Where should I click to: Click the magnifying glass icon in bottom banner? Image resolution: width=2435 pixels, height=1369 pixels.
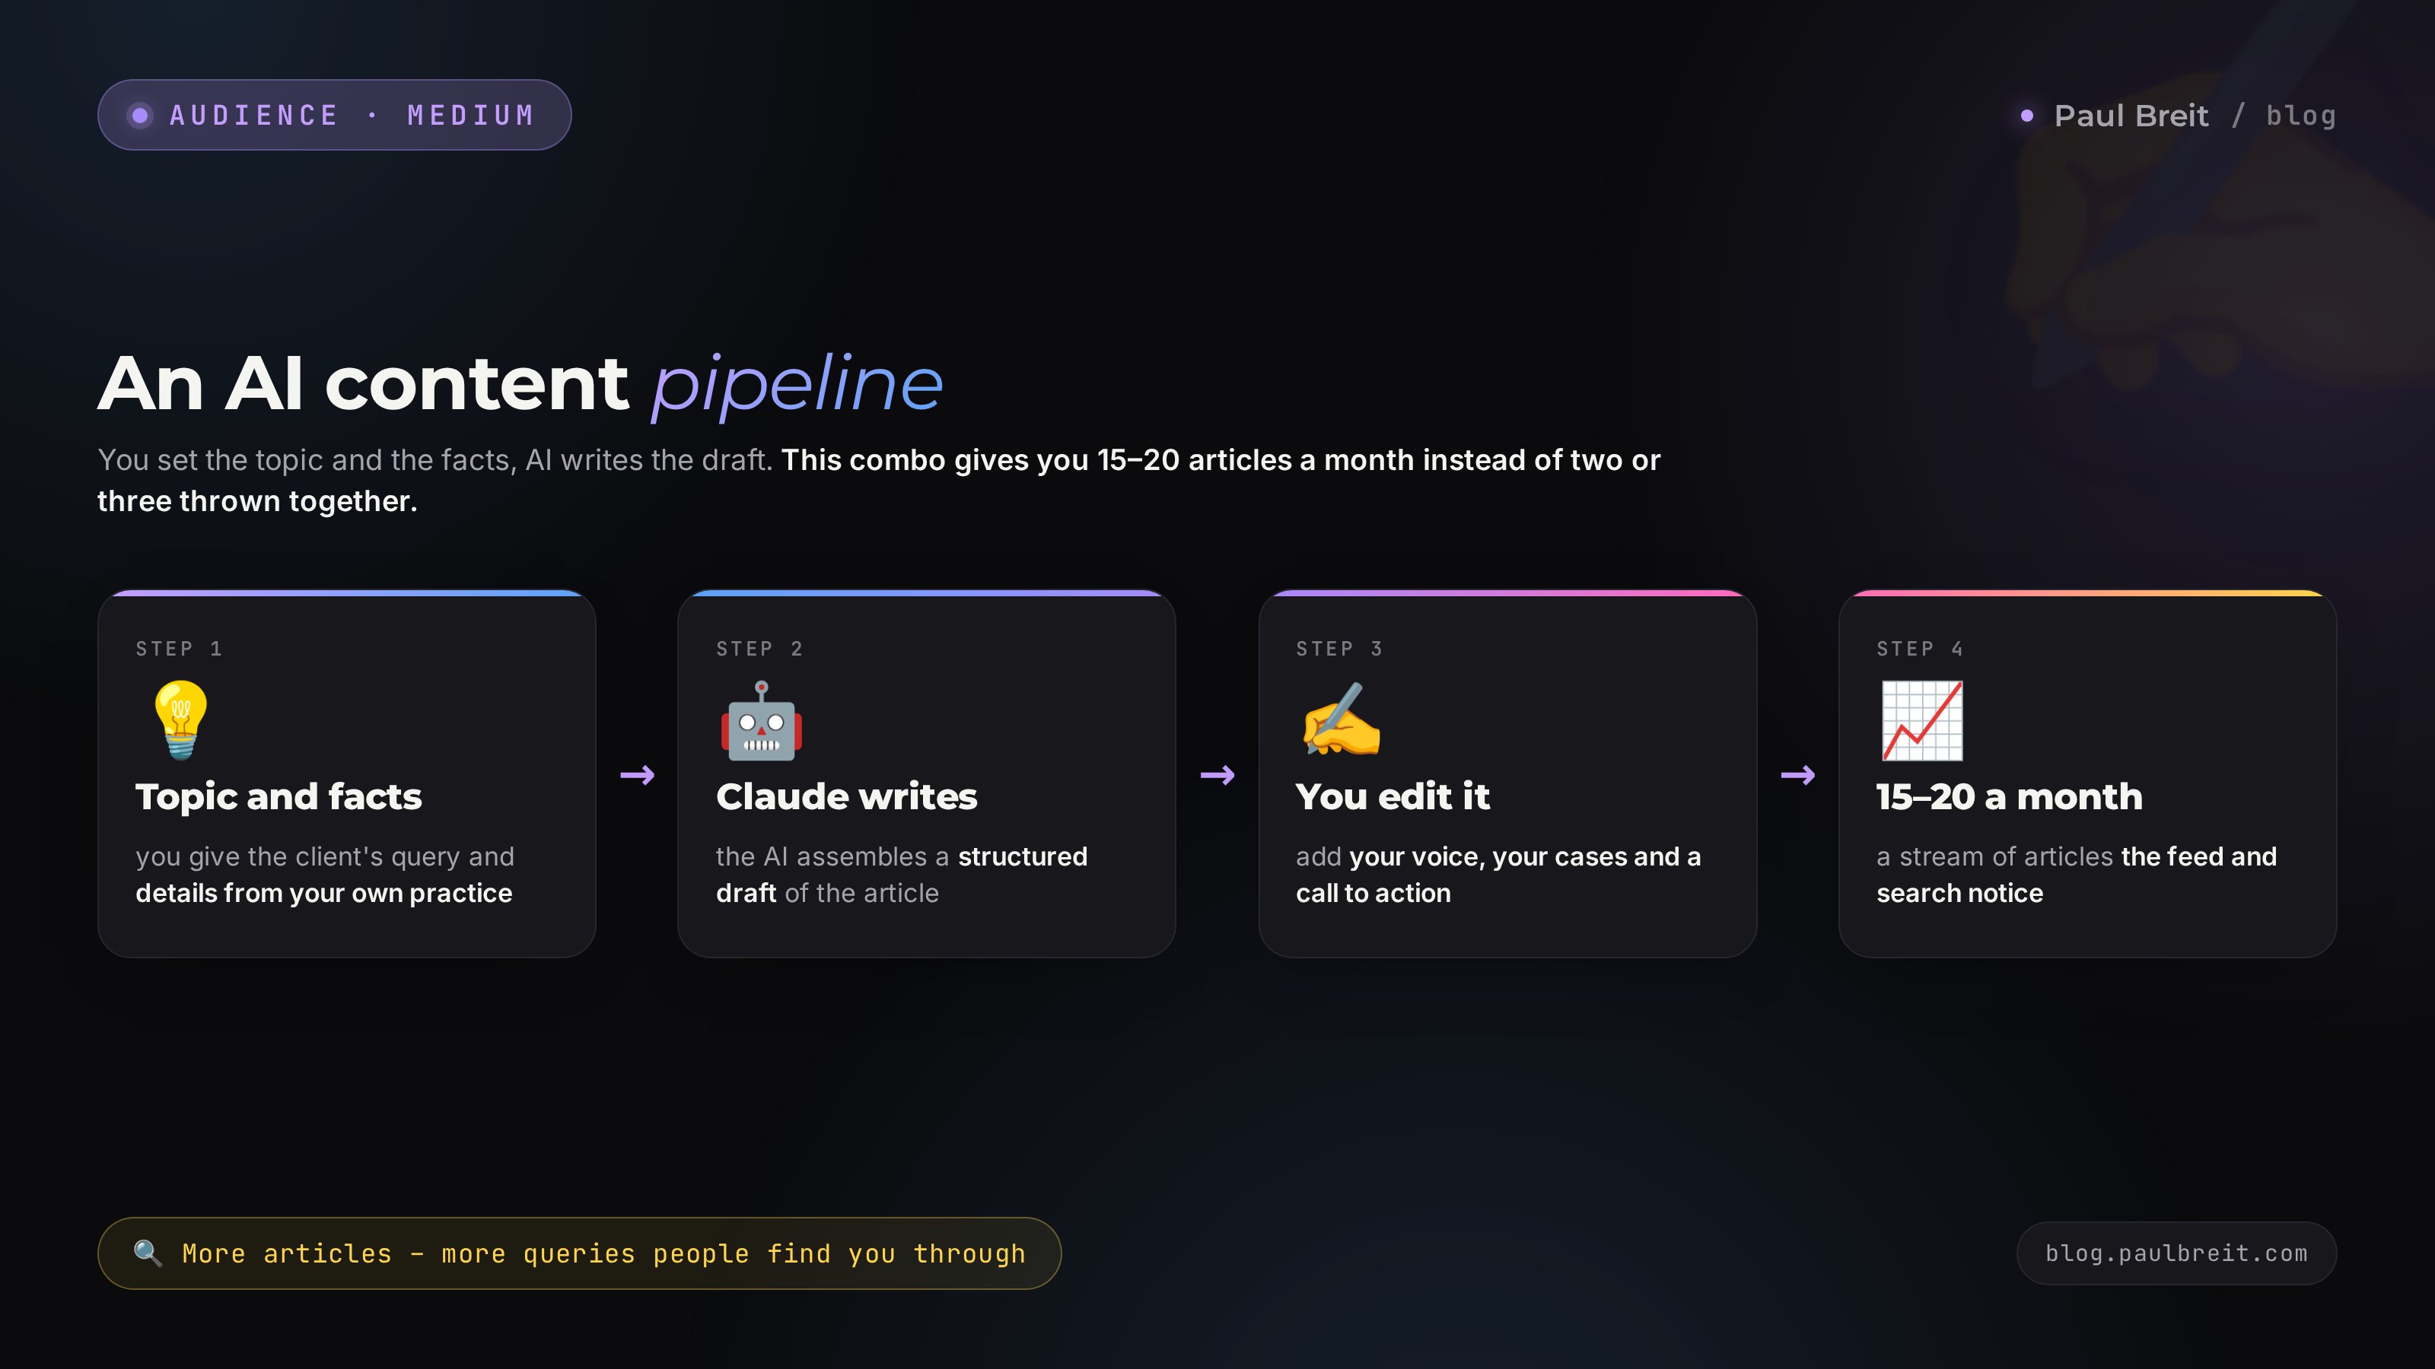click(x=148, y=1253)
